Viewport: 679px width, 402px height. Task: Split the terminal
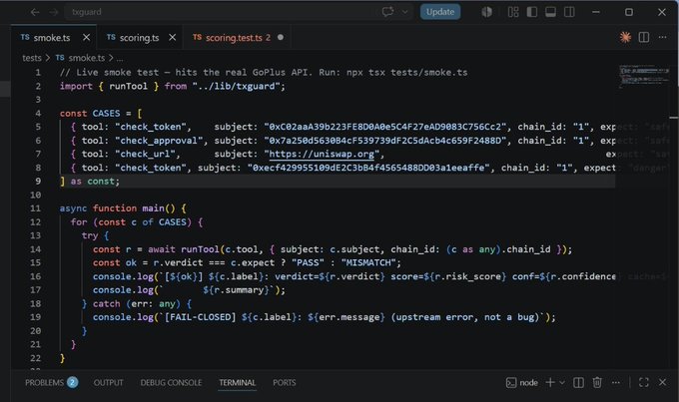coord(578,382)
